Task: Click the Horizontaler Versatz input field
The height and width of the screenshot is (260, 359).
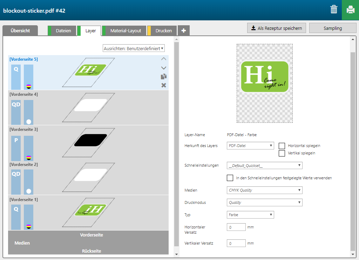Action: [x=236, y=227]
